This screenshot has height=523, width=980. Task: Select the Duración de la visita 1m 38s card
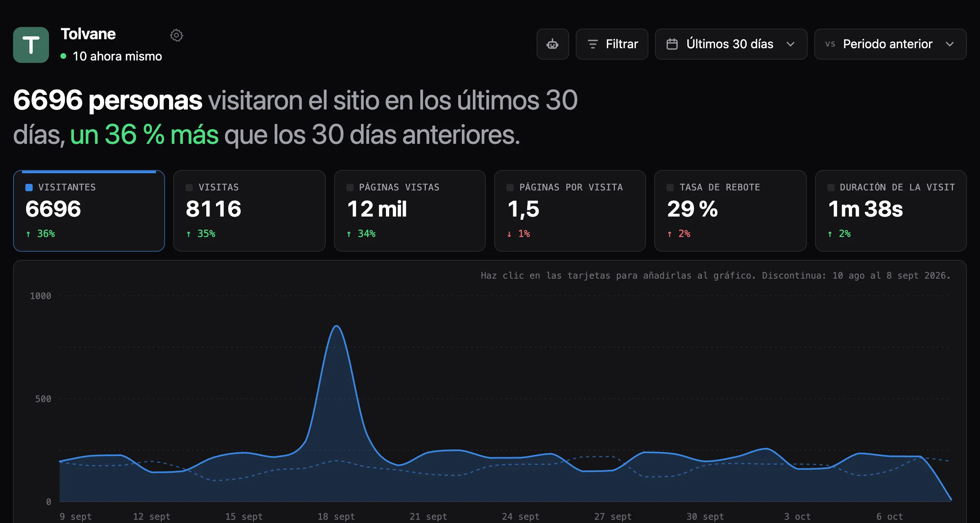click(891, 211)
